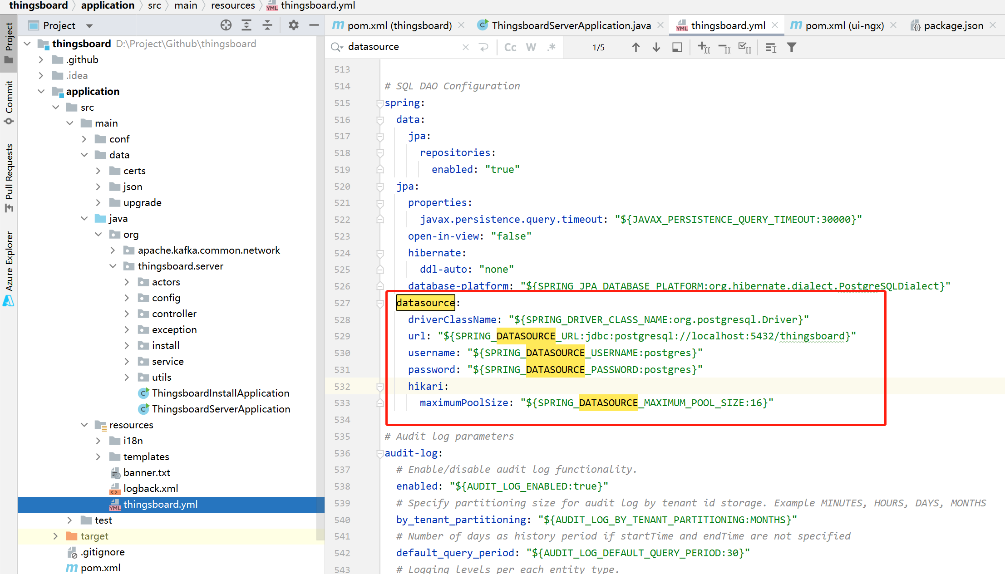Screen dimensions: 1005x574
Task: Expand the templates folder
Action: point(98,456)
